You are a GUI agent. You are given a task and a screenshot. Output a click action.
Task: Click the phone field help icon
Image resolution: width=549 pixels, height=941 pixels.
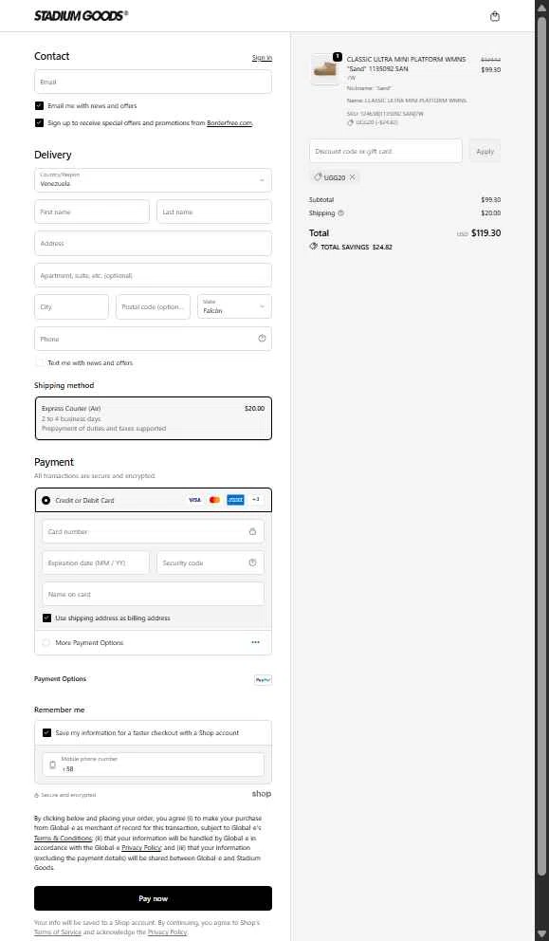click(x=262, y=339)
